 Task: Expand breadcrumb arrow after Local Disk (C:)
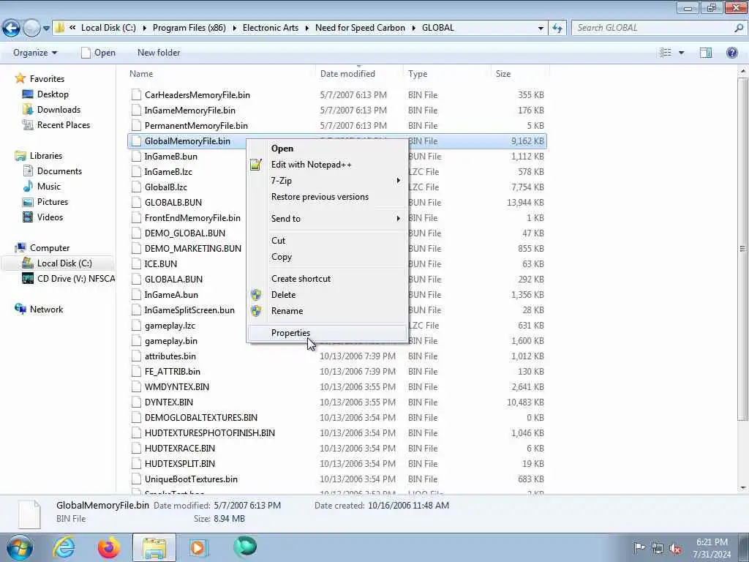click(x=144, y=29)
